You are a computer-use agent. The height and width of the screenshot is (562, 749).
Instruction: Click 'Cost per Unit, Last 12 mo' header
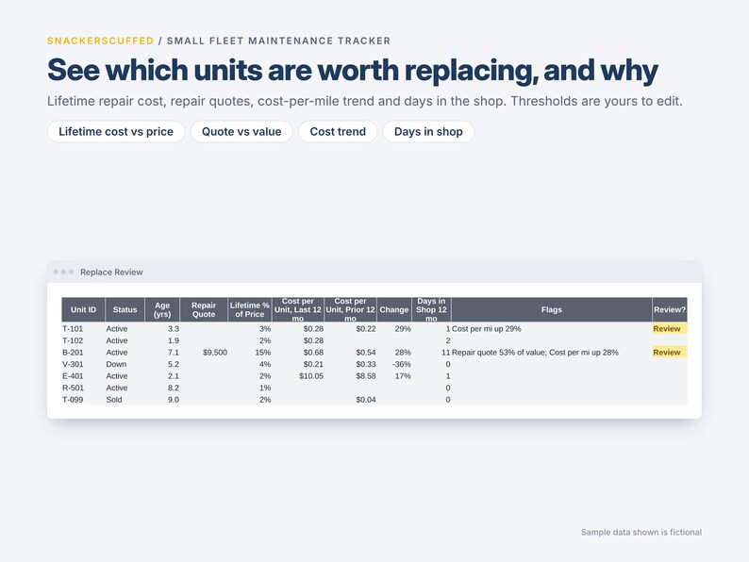tap(298, 309)
